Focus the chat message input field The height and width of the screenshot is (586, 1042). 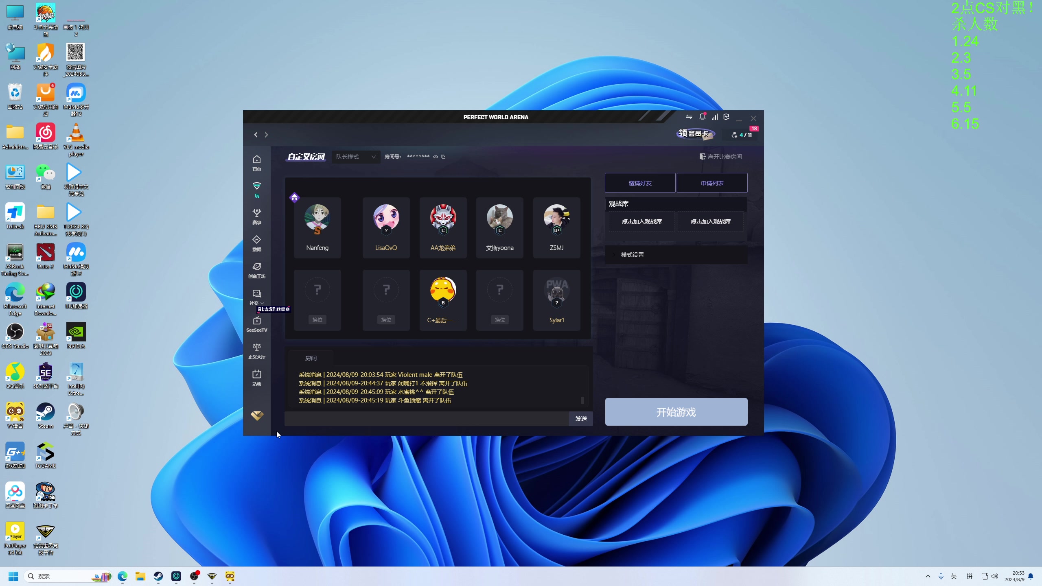click(x=427, y=419)
